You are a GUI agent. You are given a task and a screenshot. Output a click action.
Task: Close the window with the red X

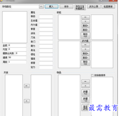(113, 1)
